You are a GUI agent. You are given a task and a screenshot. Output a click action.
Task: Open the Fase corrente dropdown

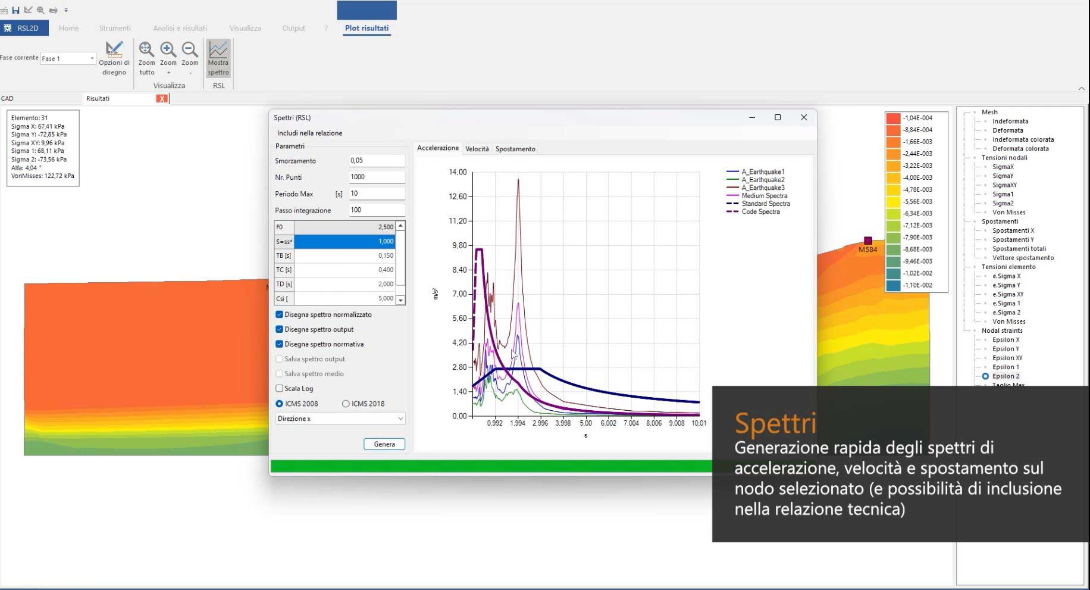(x=92, y=58)
